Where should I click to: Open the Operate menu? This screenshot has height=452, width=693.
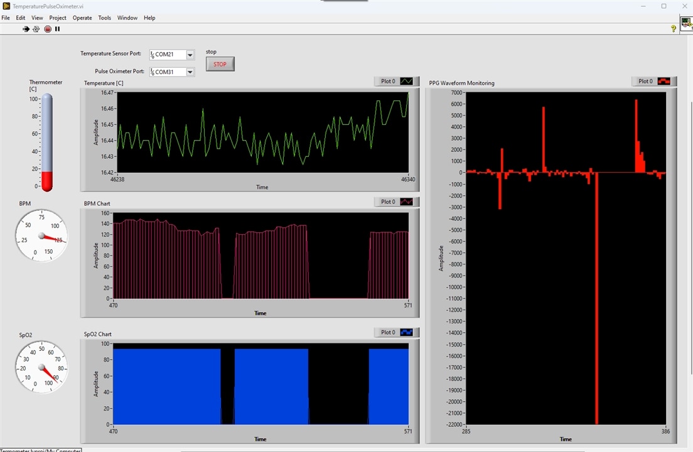point(82,18)
